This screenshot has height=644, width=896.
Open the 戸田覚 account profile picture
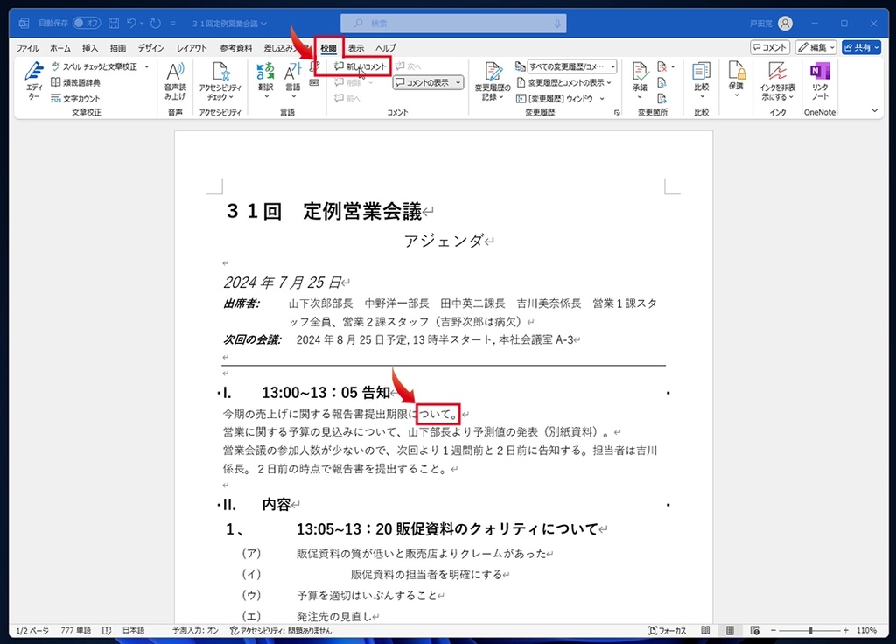pos(786,24)
